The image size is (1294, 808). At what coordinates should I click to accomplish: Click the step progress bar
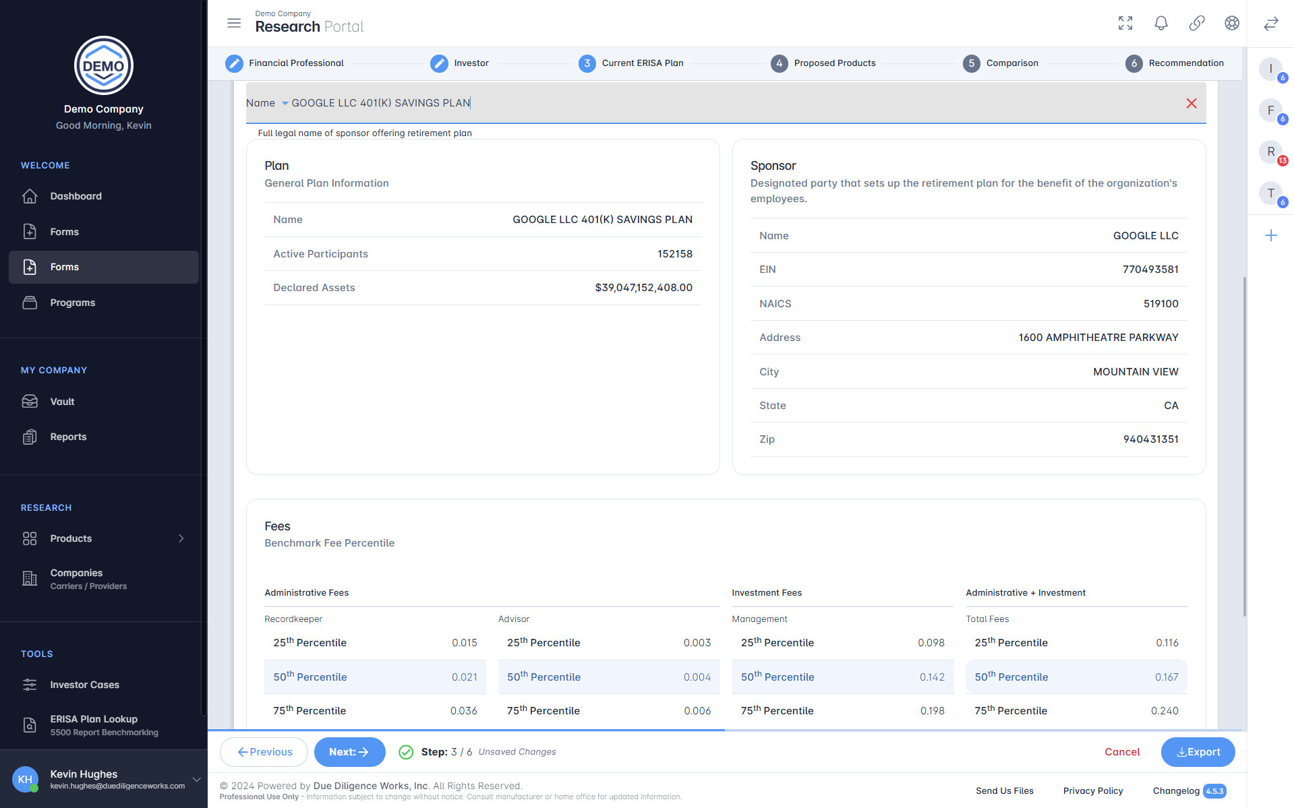click(x=724, y=730)
